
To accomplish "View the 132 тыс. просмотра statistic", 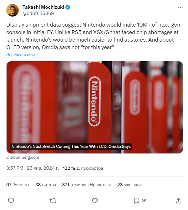I will pyautogui.click(x=83, y=168).
